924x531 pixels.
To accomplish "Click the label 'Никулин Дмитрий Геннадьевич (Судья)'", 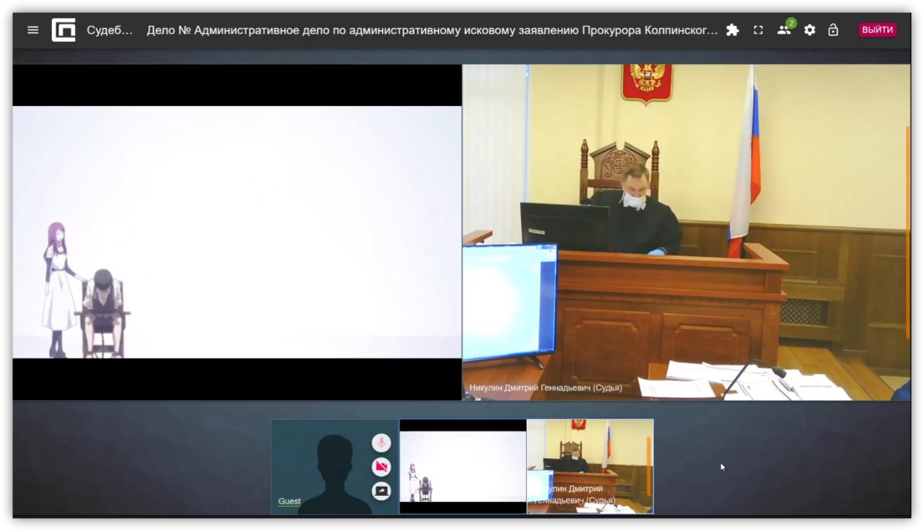I will 546,388.
